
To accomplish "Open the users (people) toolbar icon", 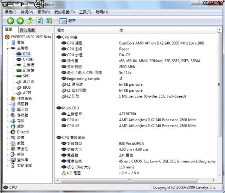I will 49,21.
